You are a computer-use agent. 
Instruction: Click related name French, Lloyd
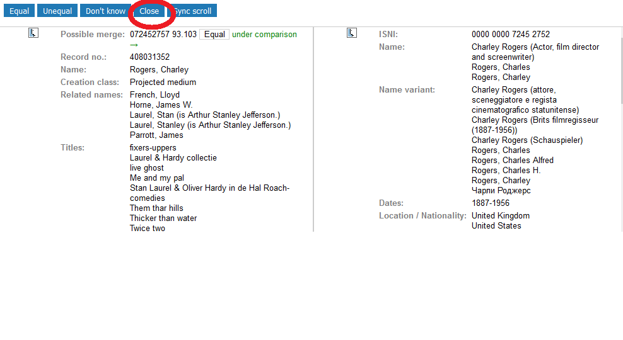click(x=154, y=95)
